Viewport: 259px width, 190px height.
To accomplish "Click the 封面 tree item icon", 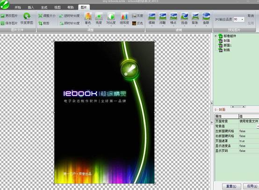I will tap(221, 41).
